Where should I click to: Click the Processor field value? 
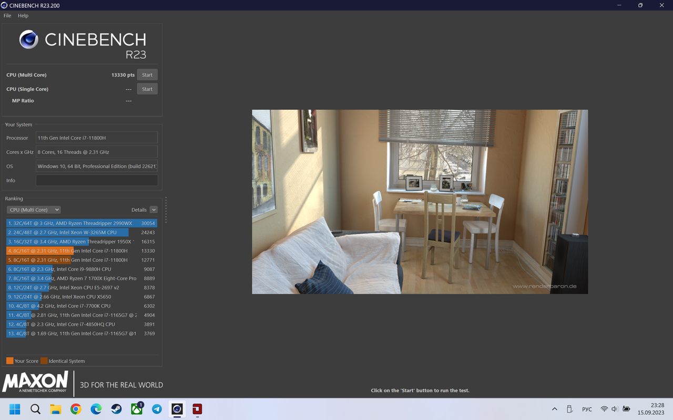(97, 138)
